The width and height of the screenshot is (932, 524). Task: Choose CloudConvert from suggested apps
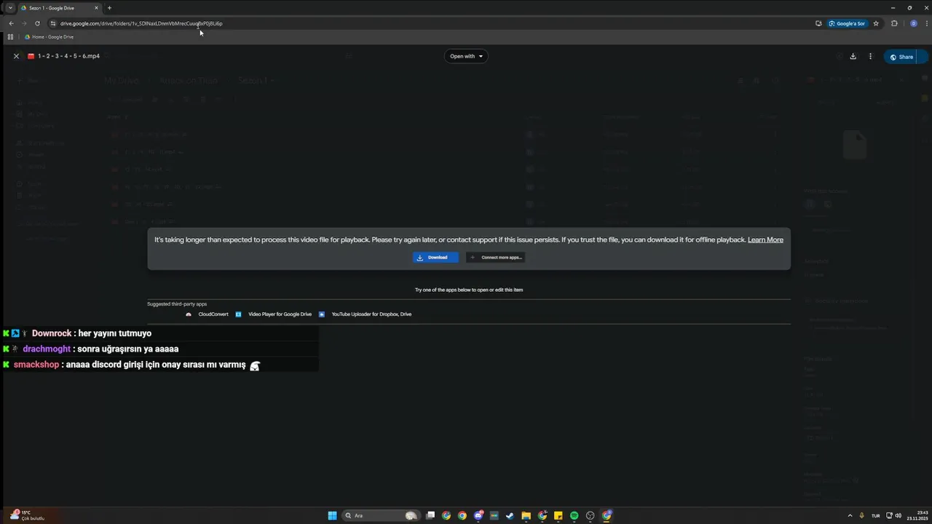coord(208,314)
